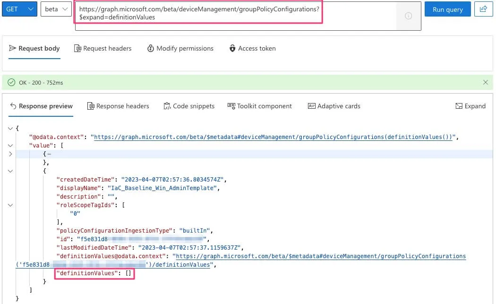The height and width of the screenshot is (304, 496).
Task: Open the GET HTTP method dropdown
Action: (x=20, y=9)
